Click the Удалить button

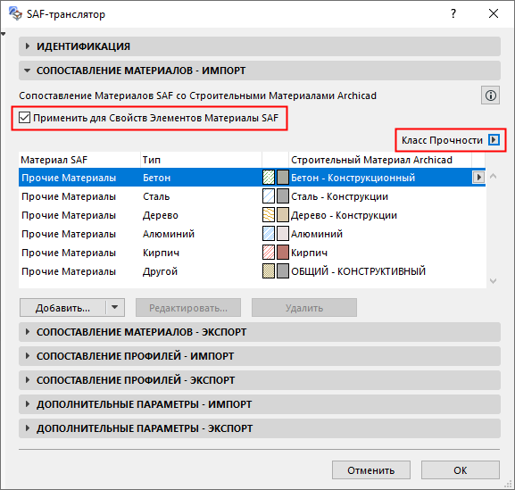point(304,308)
